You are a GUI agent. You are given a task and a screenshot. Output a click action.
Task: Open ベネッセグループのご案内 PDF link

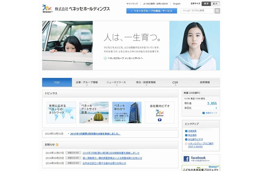(201, 145)
